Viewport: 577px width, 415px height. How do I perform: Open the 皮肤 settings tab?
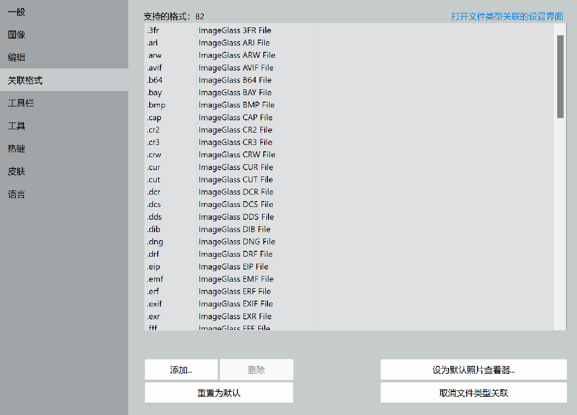point(64,172)
